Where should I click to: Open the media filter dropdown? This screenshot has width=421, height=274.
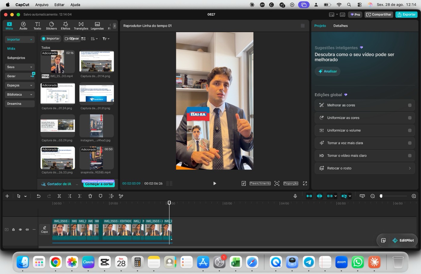pyautogui.click(x=106, y=39)
